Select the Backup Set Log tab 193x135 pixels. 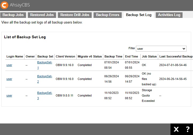coord(139,15)
